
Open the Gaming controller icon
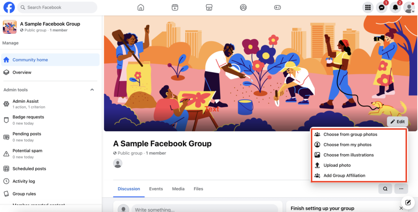(x=277, y=7)
